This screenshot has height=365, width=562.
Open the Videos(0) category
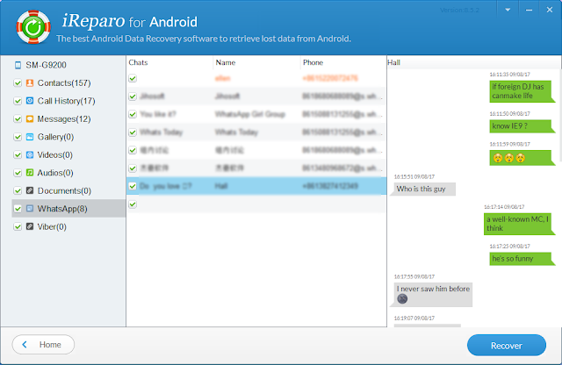(54, 154)
